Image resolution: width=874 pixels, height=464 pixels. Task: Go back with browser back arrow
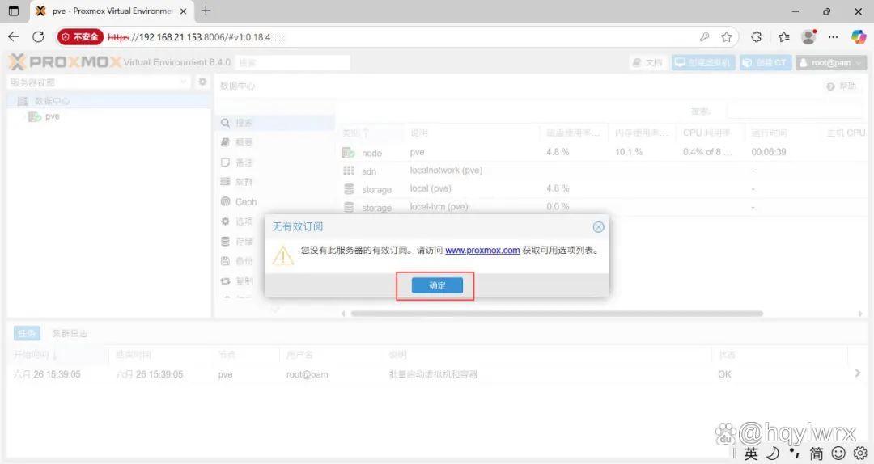tap(14, 36)
